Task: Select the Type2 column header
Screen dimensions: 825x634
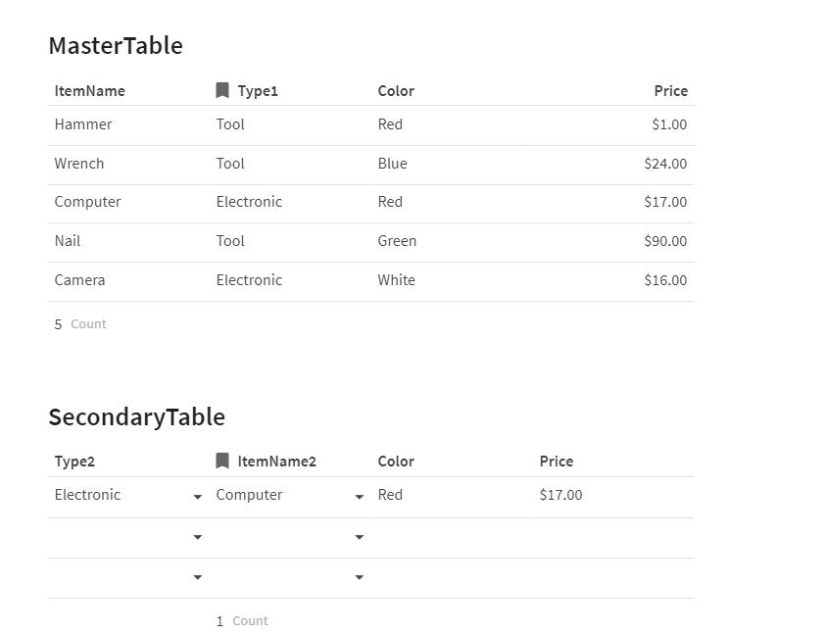Action: [x=75, y=462]
